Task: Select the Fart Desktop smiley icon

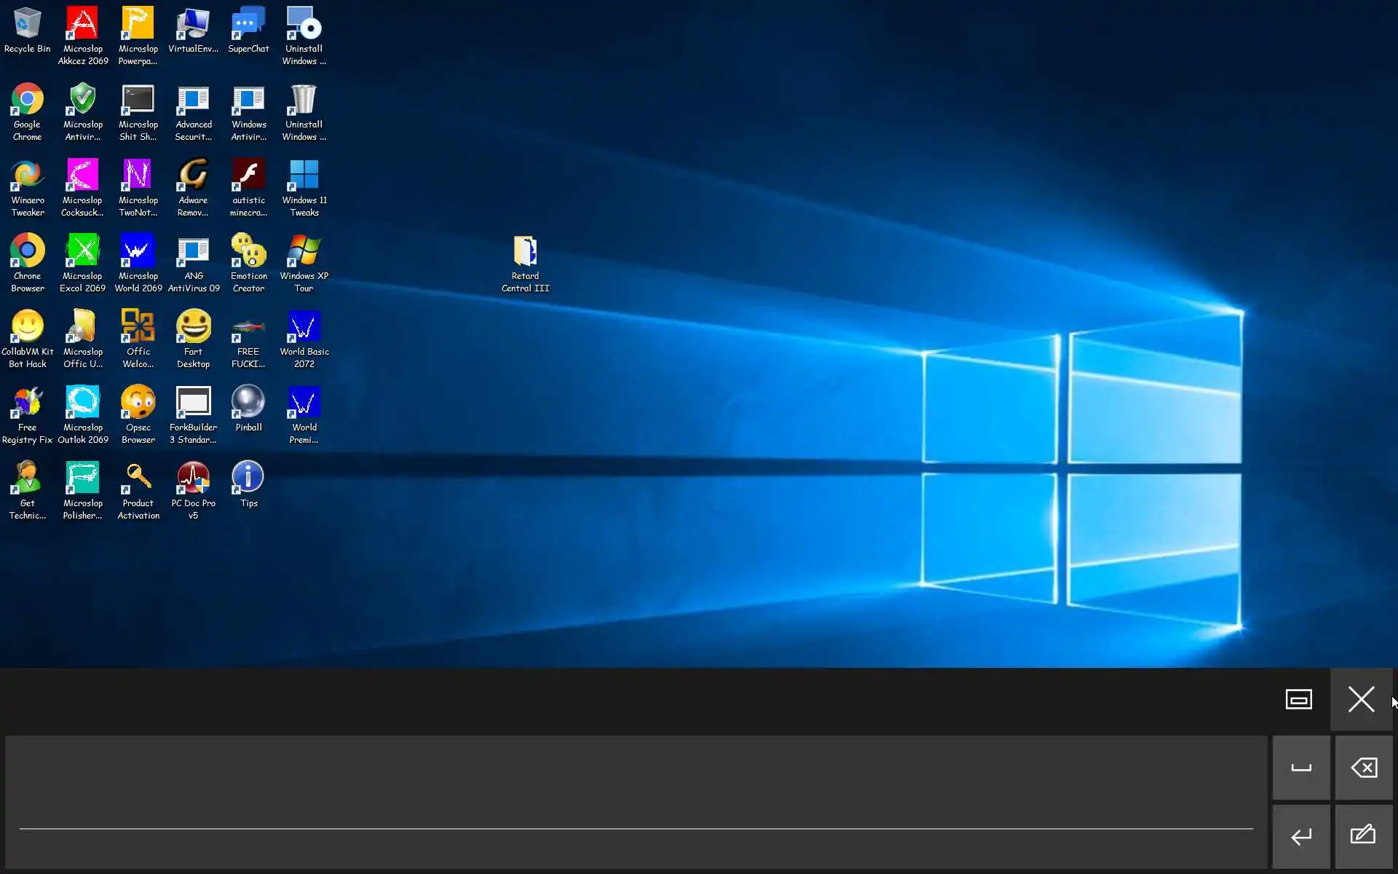Action: coord(193,327)
